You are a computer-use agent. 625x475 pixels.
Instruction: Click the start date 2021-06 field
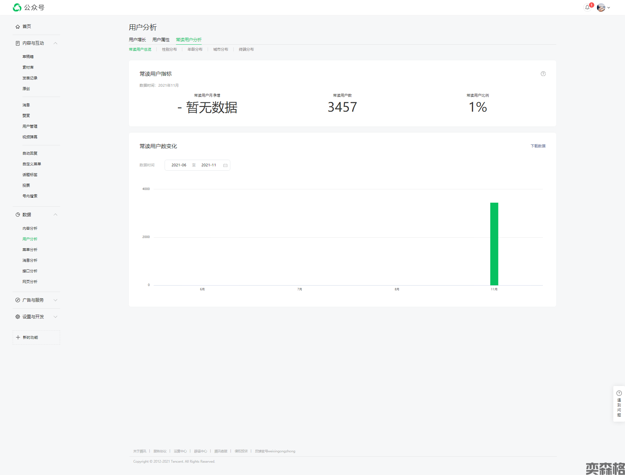179,165
